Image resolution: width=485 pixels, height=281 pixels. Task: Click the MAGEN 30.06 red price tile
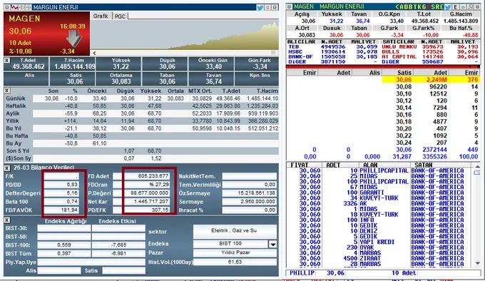coord(46,34)
